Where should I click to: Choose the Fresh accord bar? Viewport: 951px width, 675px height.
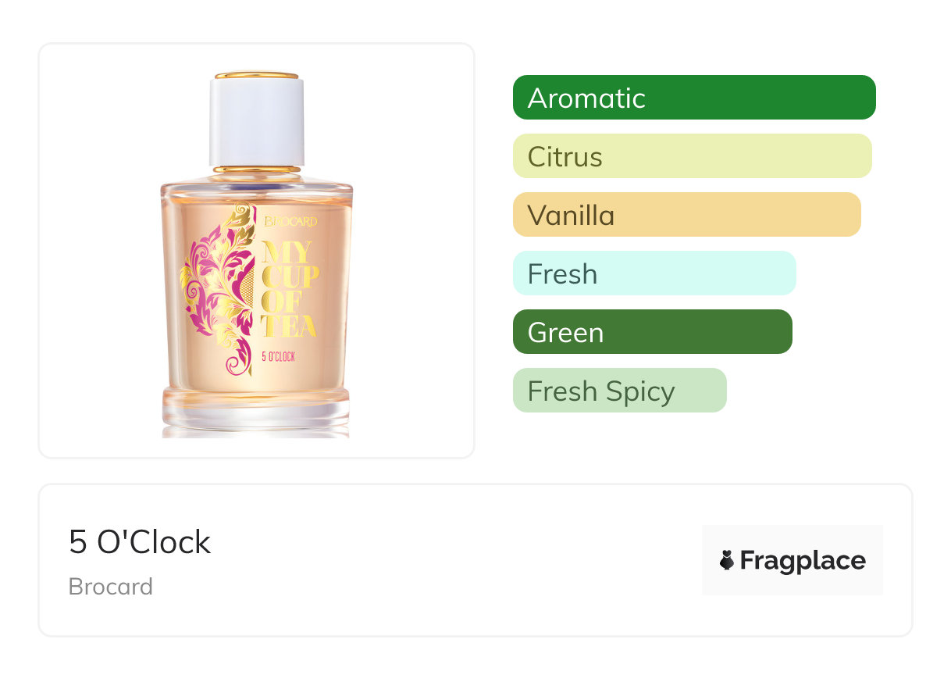point(654,273)
